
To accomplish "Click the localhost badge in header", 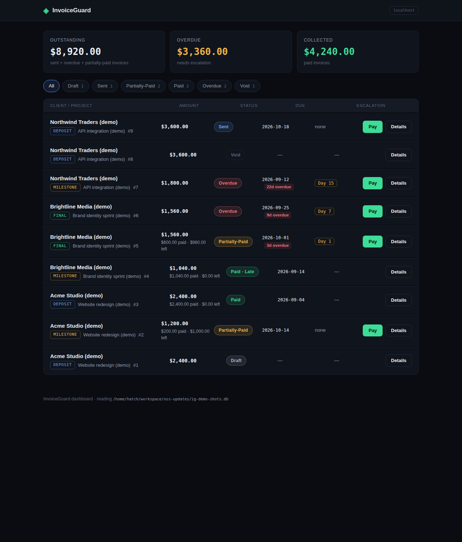I will 404,10.
